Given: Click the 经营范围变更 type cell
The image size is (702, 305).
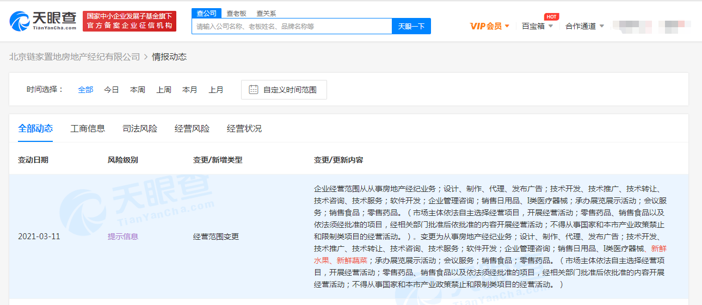Looking at the screenshot, I should 216,236.
